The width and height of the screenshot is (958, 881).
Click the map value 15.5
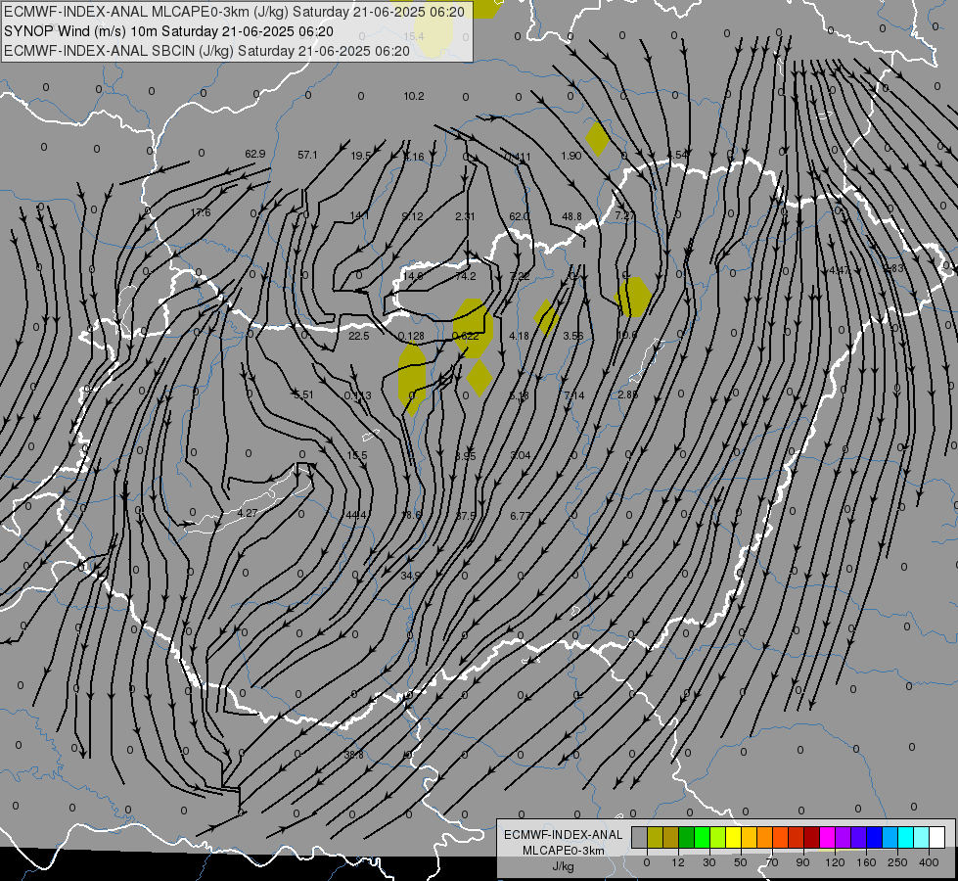point(357,455)
